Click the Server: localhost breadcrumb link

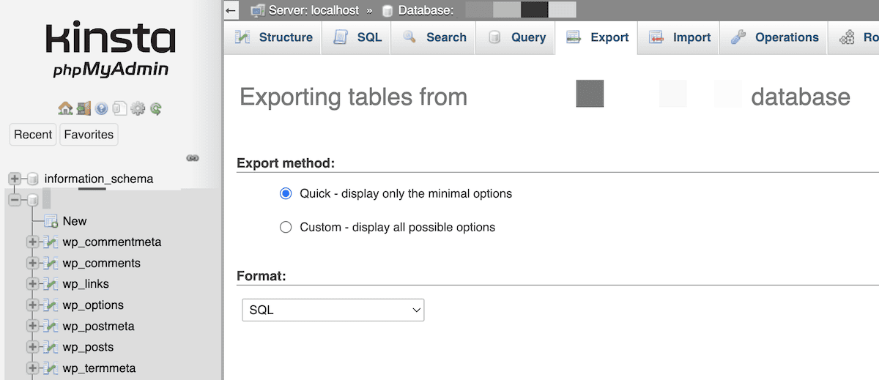point(314,11)
